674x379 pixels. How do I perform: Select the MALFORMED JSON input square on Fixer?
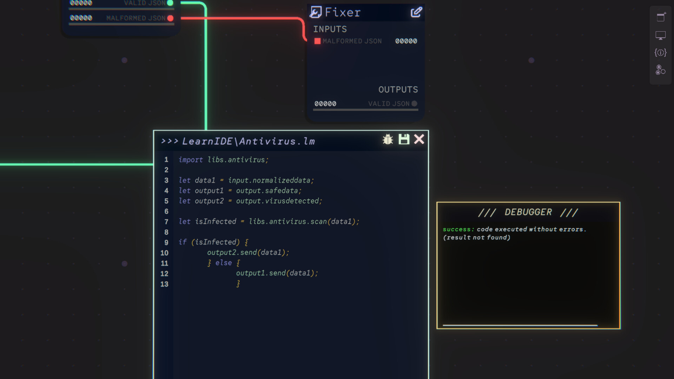coord(317,41)
